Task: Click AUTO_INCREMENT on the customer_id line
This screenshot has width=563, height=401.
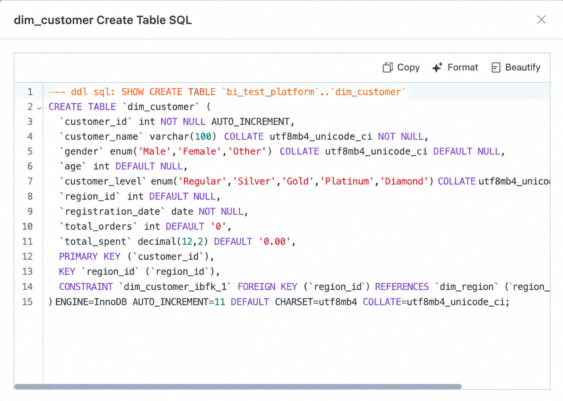Action: [x=250, y=122]
